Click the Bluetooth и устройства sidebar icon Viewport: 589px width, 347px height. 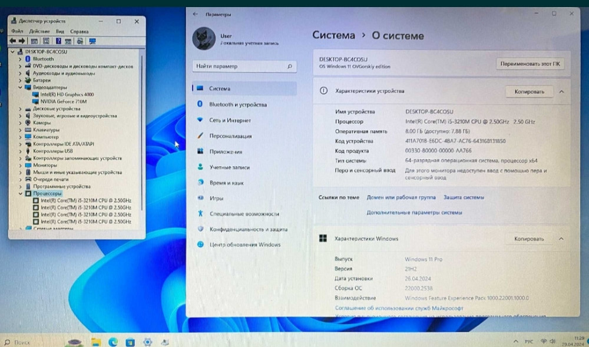(201, 104)
